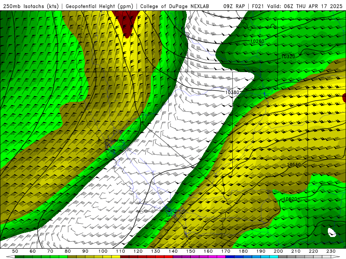Screen dimensions: 346x259
Task: Click the 80 value on the color scale
Action: (x=68, y=251)
